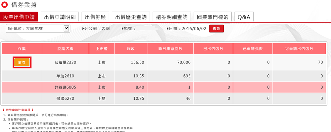The image size is (331, 132).
Task: Click the 可申請出借張數 column header
Action: click(299, 49)
